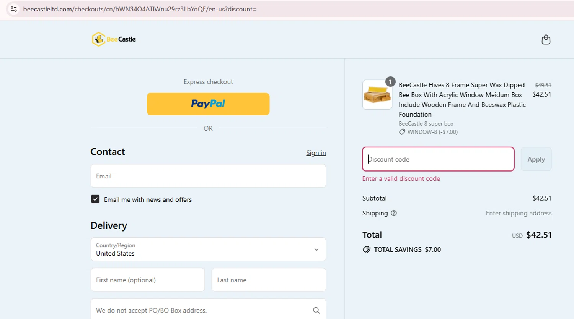
Task: Click the Subtotal label
Action: click(374, 198)
